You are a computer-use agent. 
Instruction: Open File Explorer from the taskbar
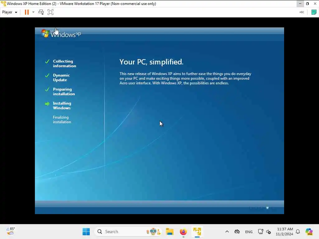click(170, 232)
